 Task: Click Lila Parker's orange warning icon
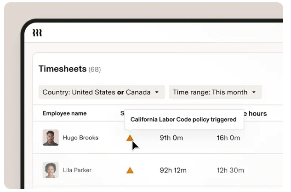point(130,170)
